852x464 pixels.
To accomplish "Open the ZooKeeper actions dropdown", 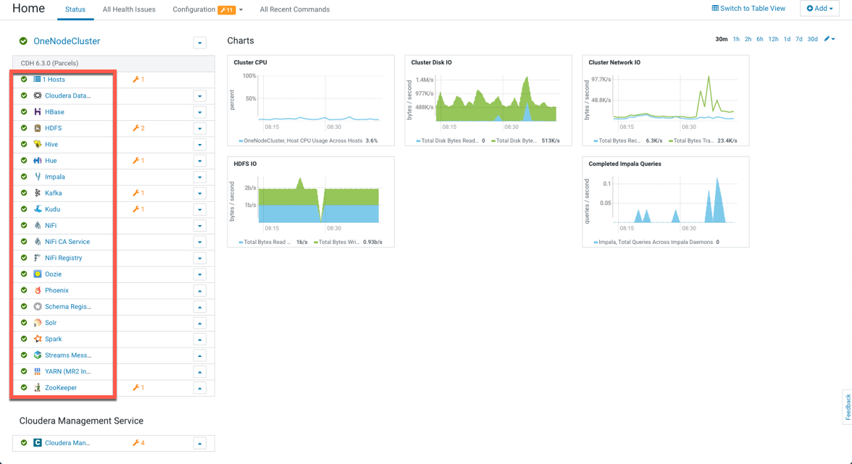I will 200,388.
